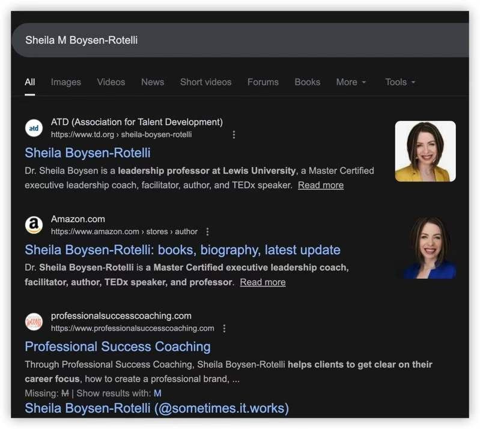Image resolution: width=480 pixels, height=429 pixels.
Task: Open three-dot menu beside amazon.com URL
Action: pos(208,232)
